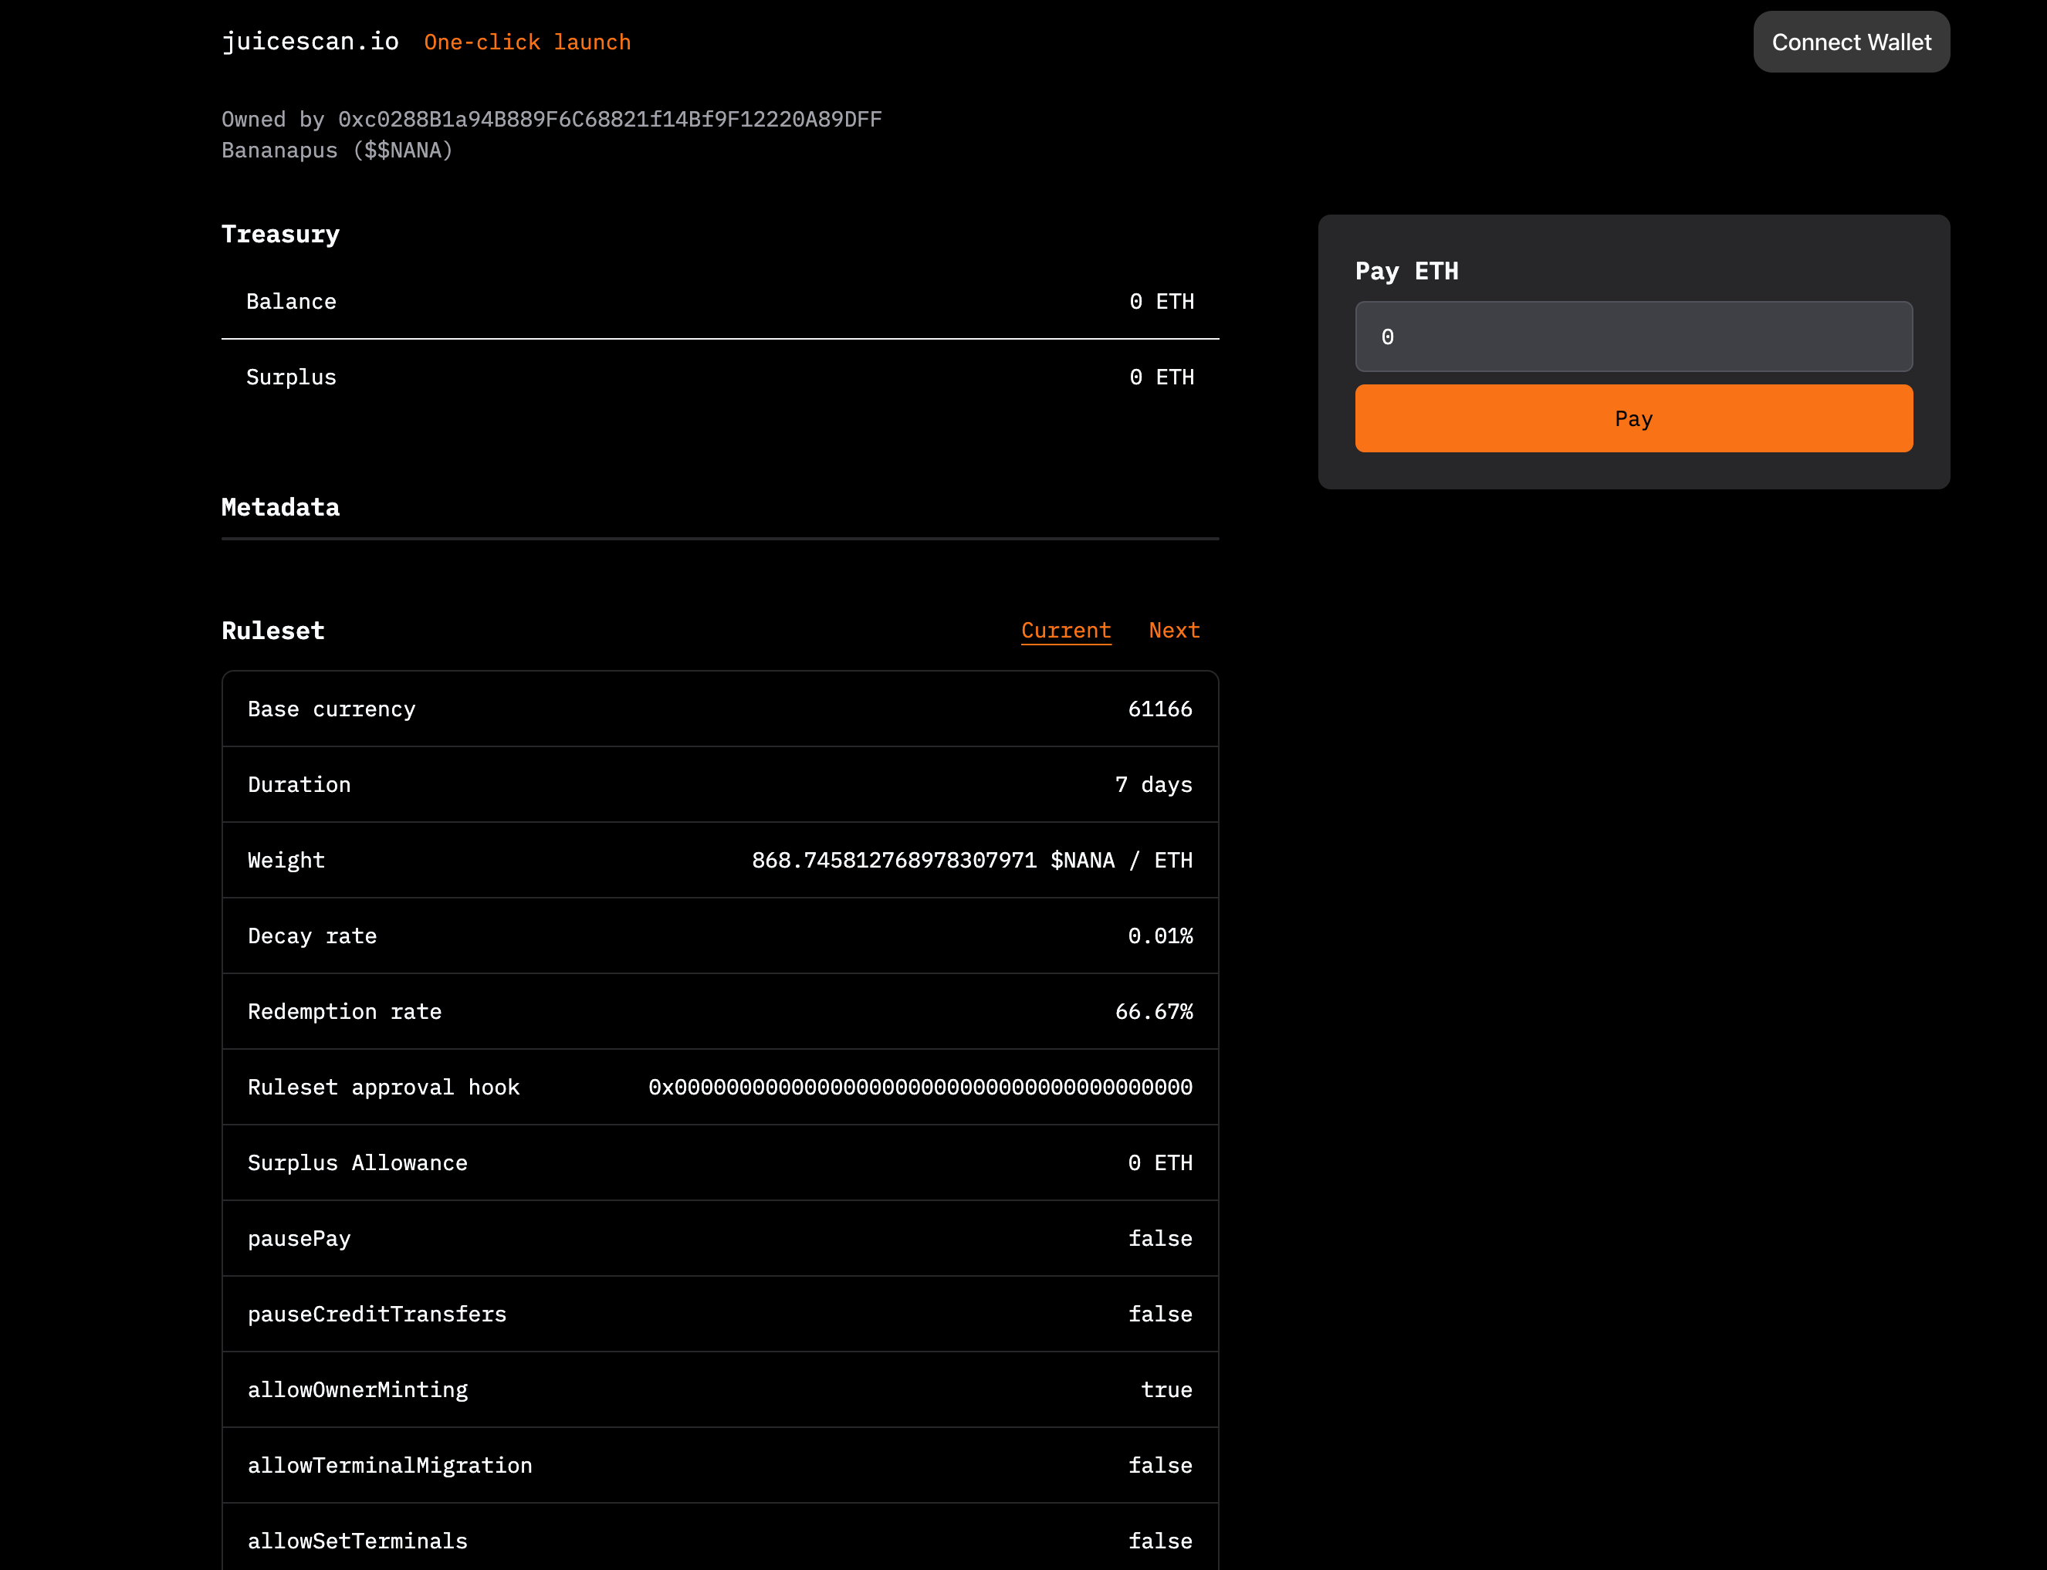Click the juicescan.io logo text
The image size is (2047, 1570).
click(x=310, y=41)
